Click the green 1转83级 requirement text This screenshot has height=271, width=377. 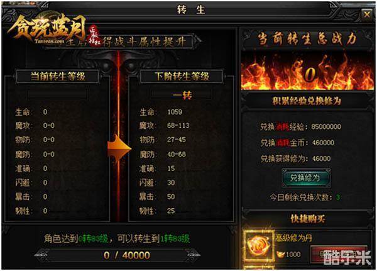(175, 239)
